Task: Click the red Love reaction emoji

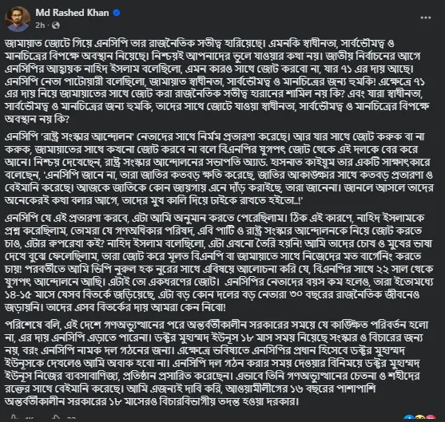Action: click(431, 419)
